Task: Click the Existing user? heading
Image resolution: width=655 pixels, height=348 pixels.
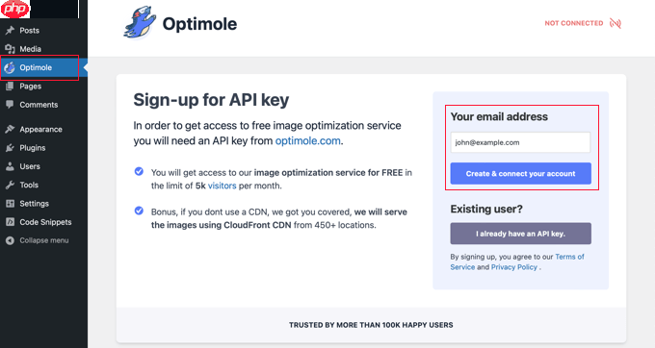Action: pyautogui.click(x=486, y=209)
